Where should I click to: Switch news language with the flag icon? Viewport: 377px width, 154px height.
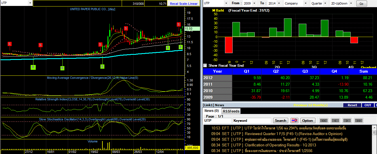pos(295,120)
